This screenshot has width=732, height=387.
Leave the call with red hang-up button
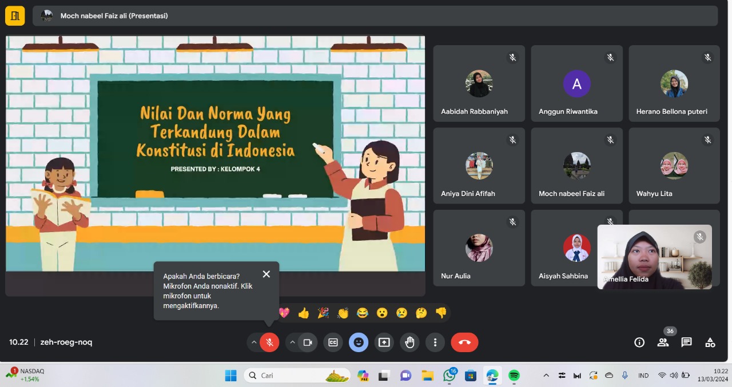464,342
